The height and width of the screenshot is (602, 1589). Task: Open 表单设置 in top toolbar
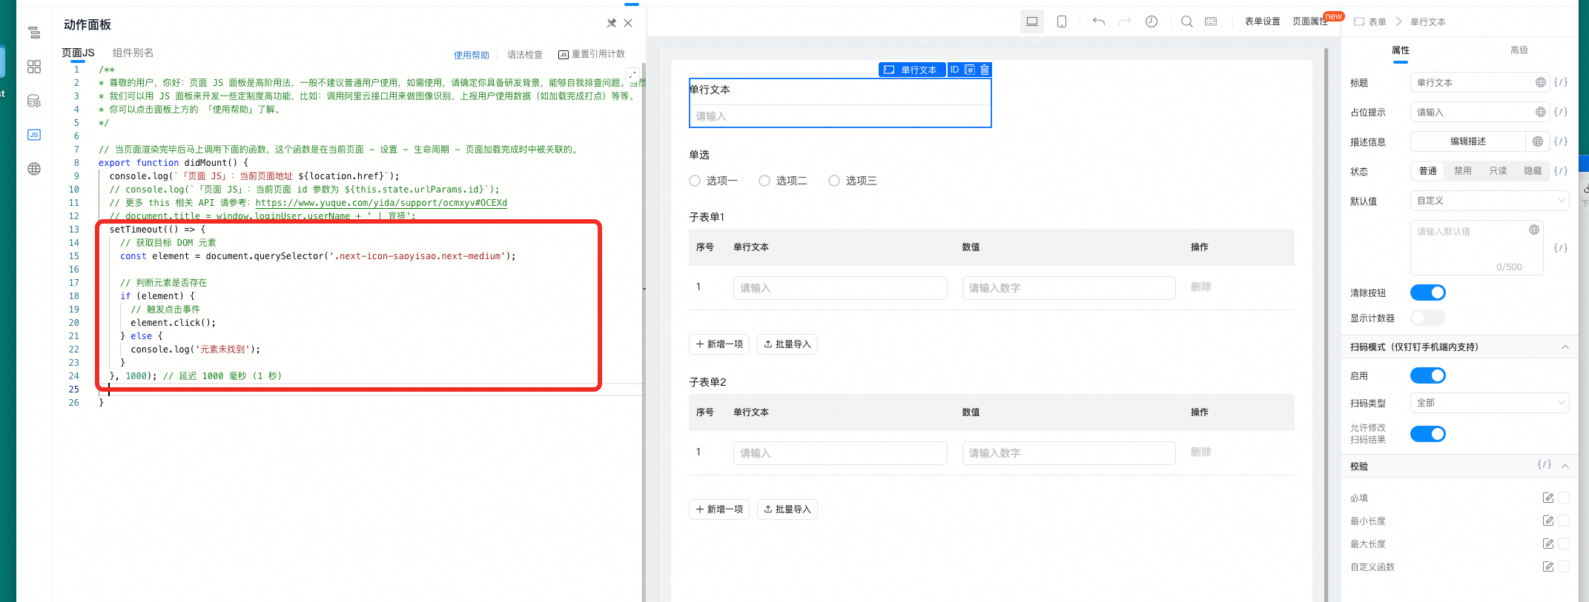pyautogui.click(x=1263, y=21)
